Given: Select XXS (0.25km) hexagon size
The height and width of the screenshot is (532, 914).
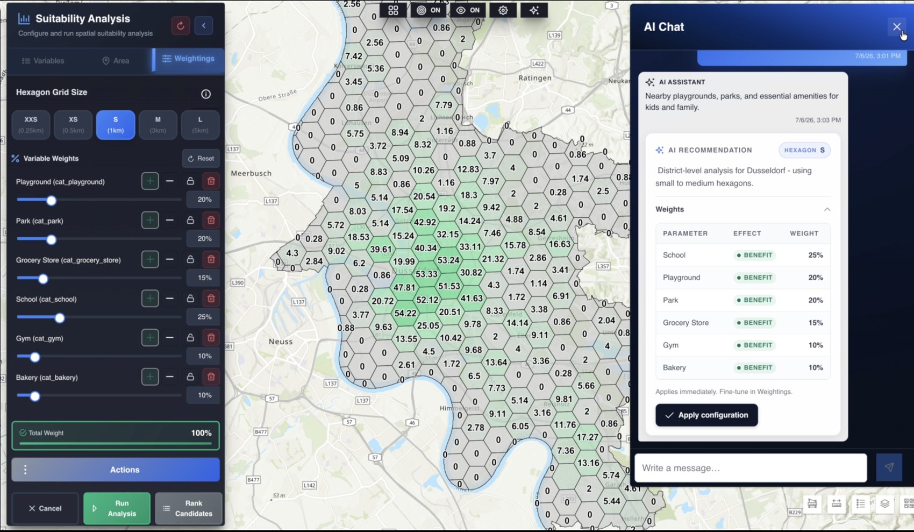Looking at the screenshot, I should pos(31,124).
